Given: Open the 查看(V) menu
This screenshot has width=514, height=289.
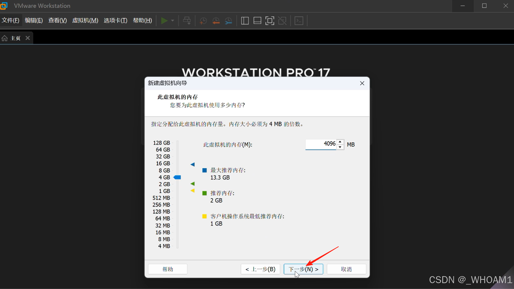Looking at the screenshot, I should (x=58, y=21).
